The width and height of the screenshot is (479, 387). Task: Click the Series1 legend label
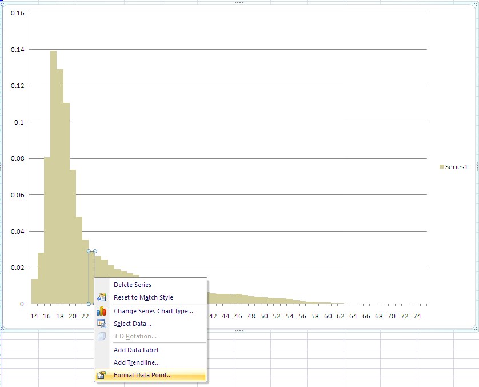(456, 167)
